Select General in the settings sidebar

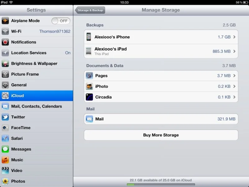coord(37,85)
